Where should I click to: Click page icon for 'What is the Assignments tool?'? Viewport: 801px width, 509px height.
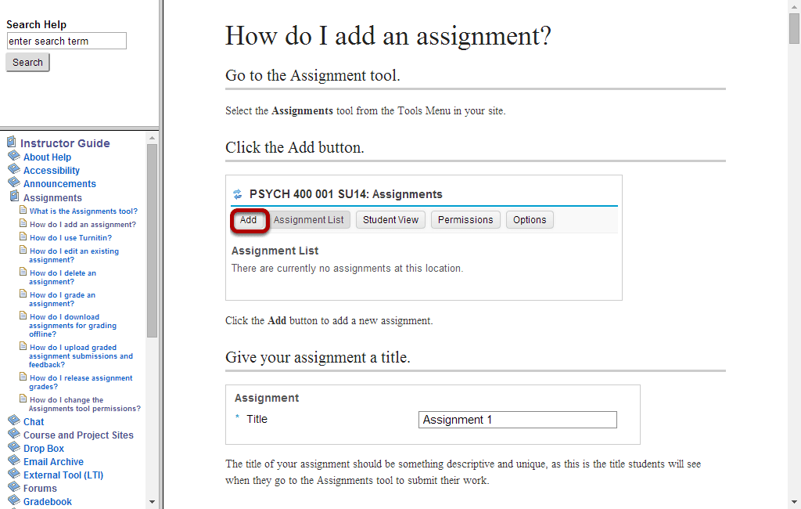[x=23, y=210]
